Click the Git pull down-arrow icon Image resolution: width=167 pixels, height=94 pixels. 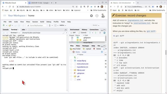coord(90,33)
